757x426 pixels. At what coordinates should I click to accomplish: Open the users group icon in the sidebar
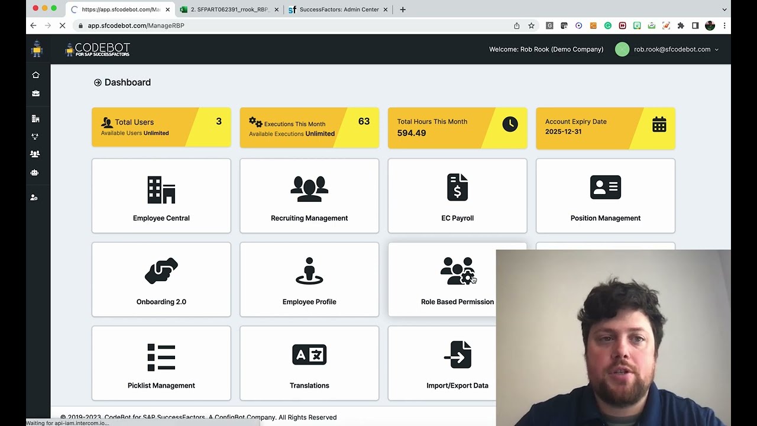(35, 154)
